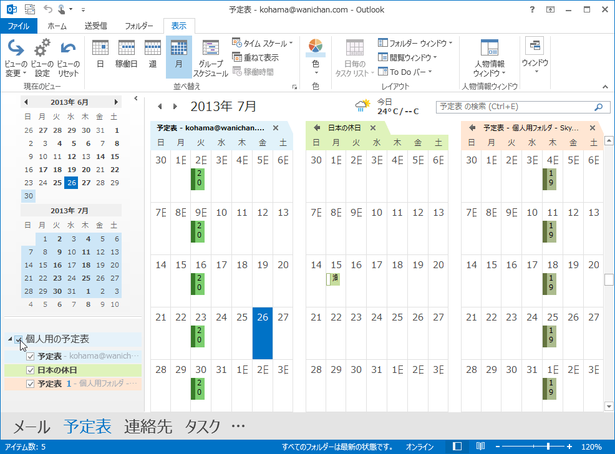Click the send/receive quick access icon
Image resolution: width=615 pixels, height=454 pixels.
click(30, 9)
